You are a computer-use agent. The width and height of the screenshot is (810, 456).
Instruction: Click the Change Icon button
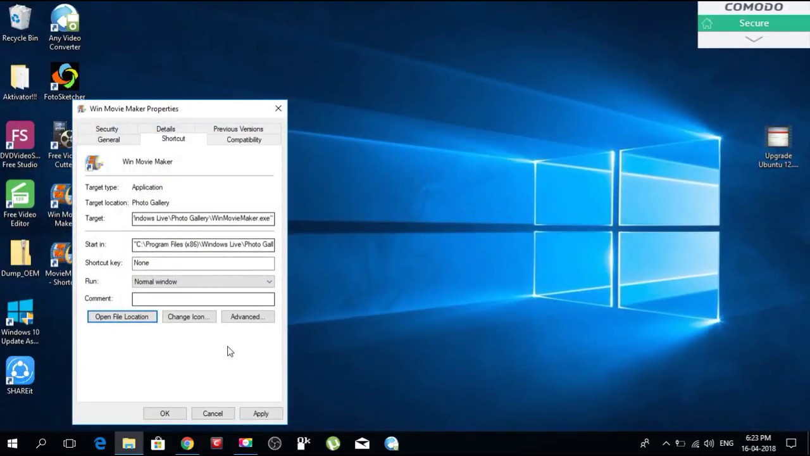click(x=189, y=317)
